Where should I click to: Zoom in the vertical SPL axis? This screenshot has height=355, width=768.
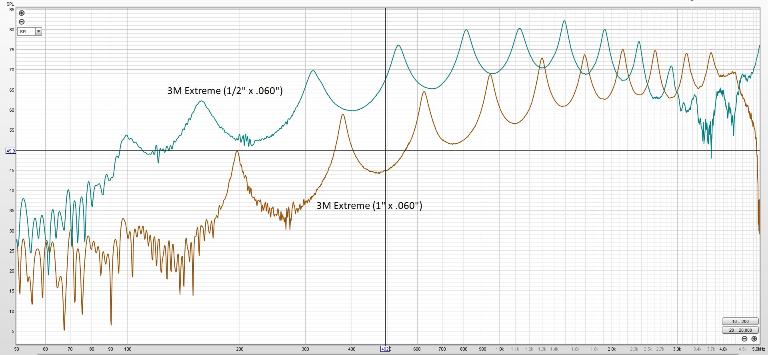22,13
